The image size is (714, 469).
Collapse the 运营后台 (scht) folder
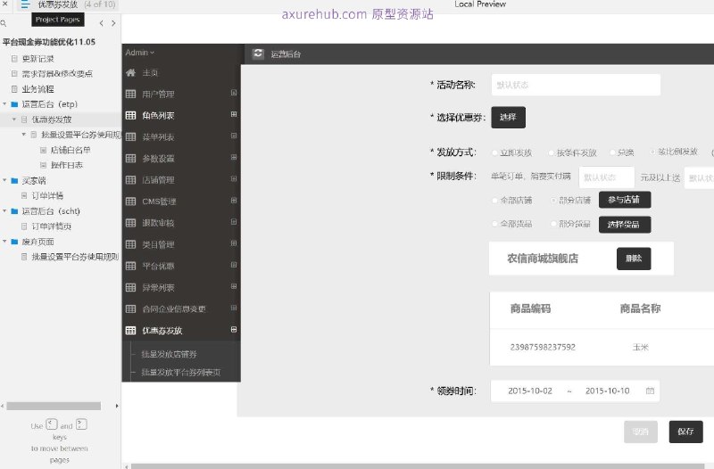click(x=4, y=211)
